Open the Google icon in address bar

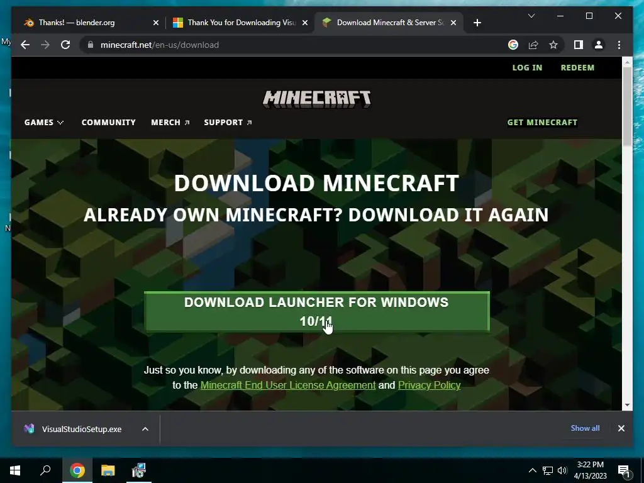click(x=513, y=45)
